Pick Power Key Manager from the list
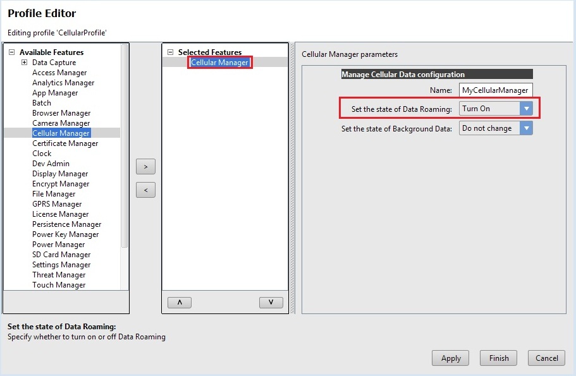 point(65,234)
